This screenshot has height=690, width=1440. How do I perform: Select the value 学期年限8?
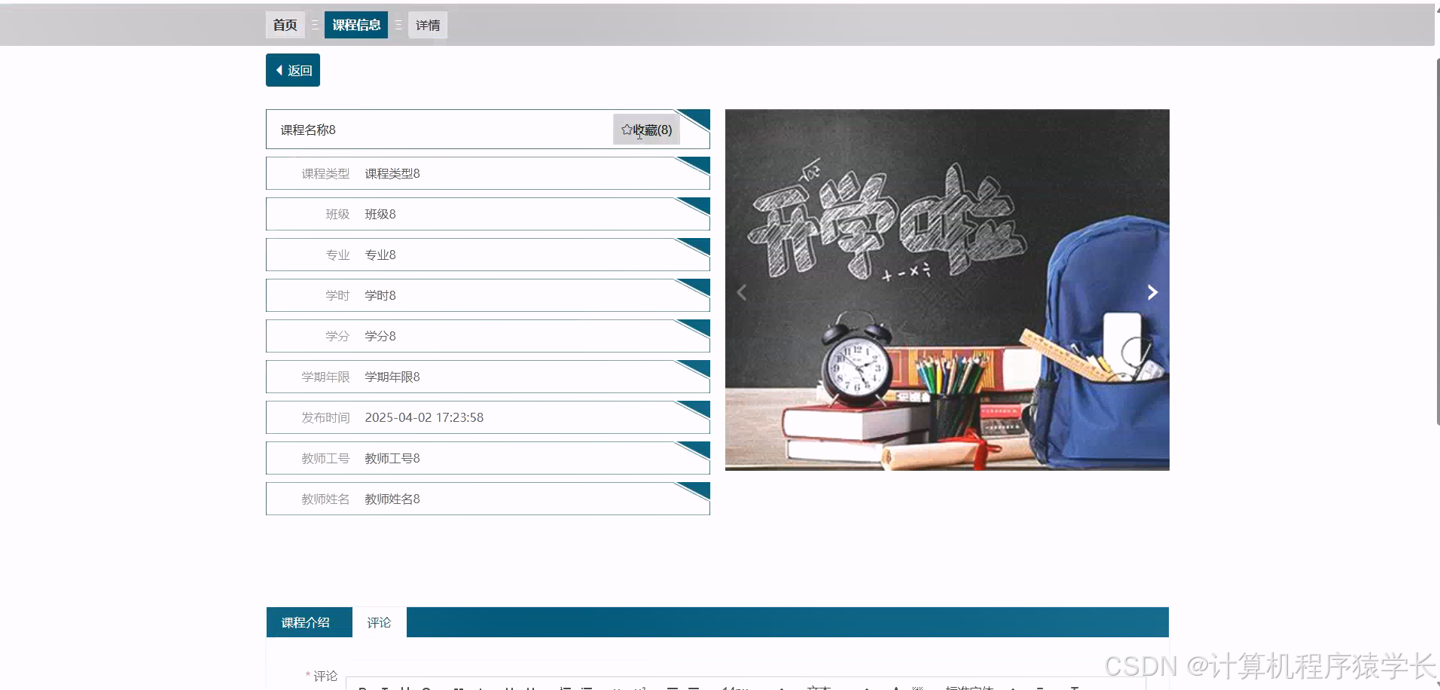[x=392, y=377]
